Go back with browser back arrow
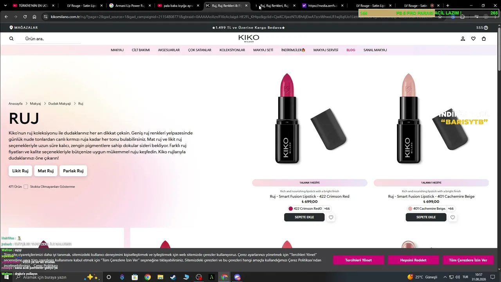This screenshot has height=282, width=501. click(6, 17)
